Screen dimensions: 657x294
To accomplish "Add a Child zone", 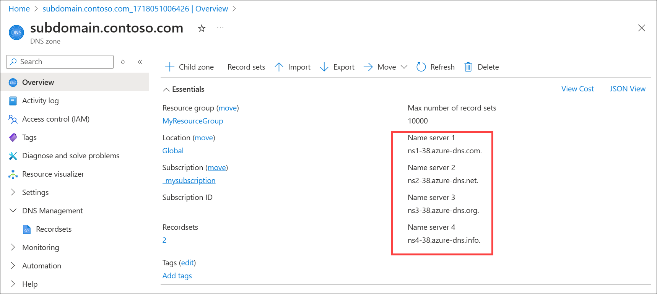I will click(x=189, y=67).
